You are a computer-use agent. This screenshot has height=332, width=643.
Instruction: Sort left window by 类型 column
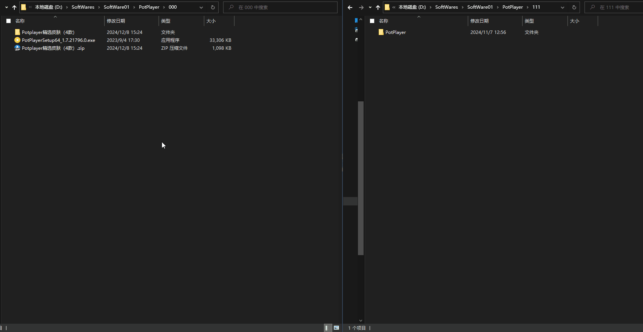166,21
